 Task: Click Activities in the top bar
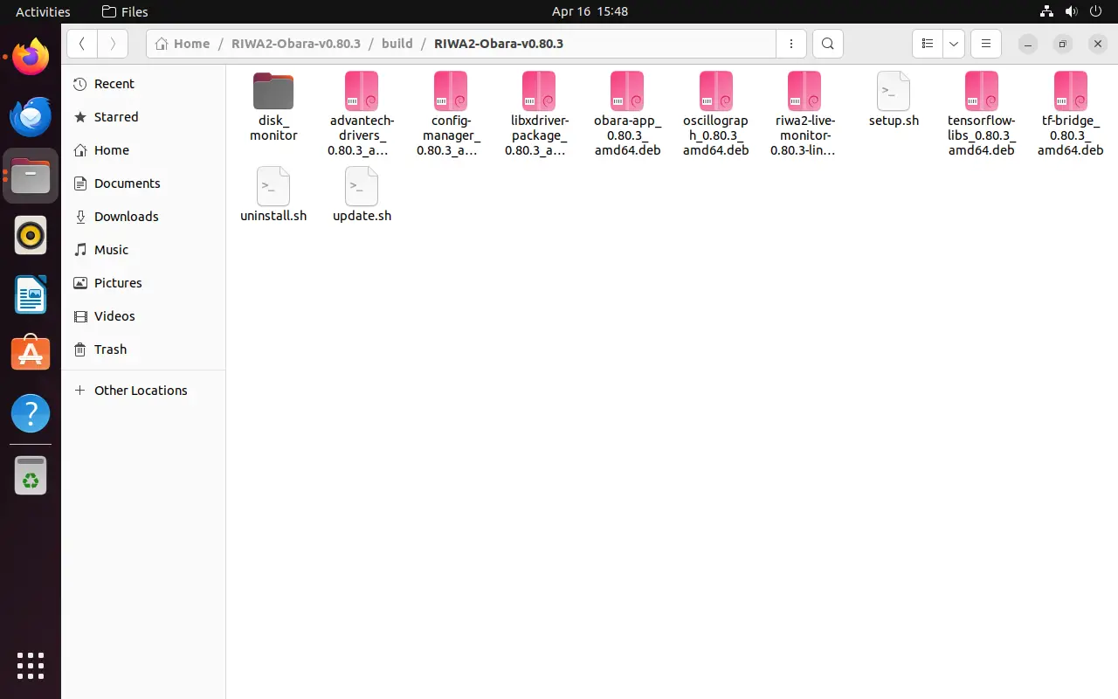(42, 11)
